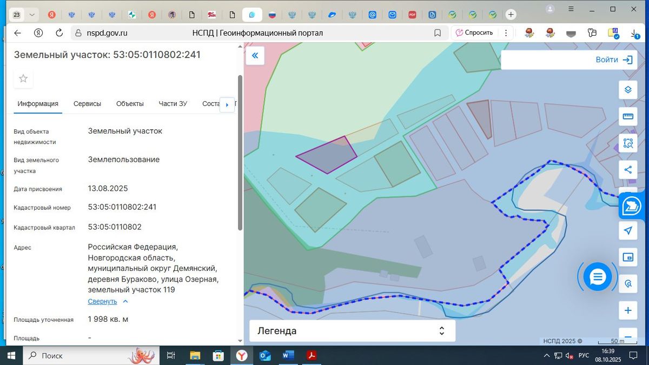Open the three-dot menu beside Спросить
649x365 pixels.
point(506,33)
